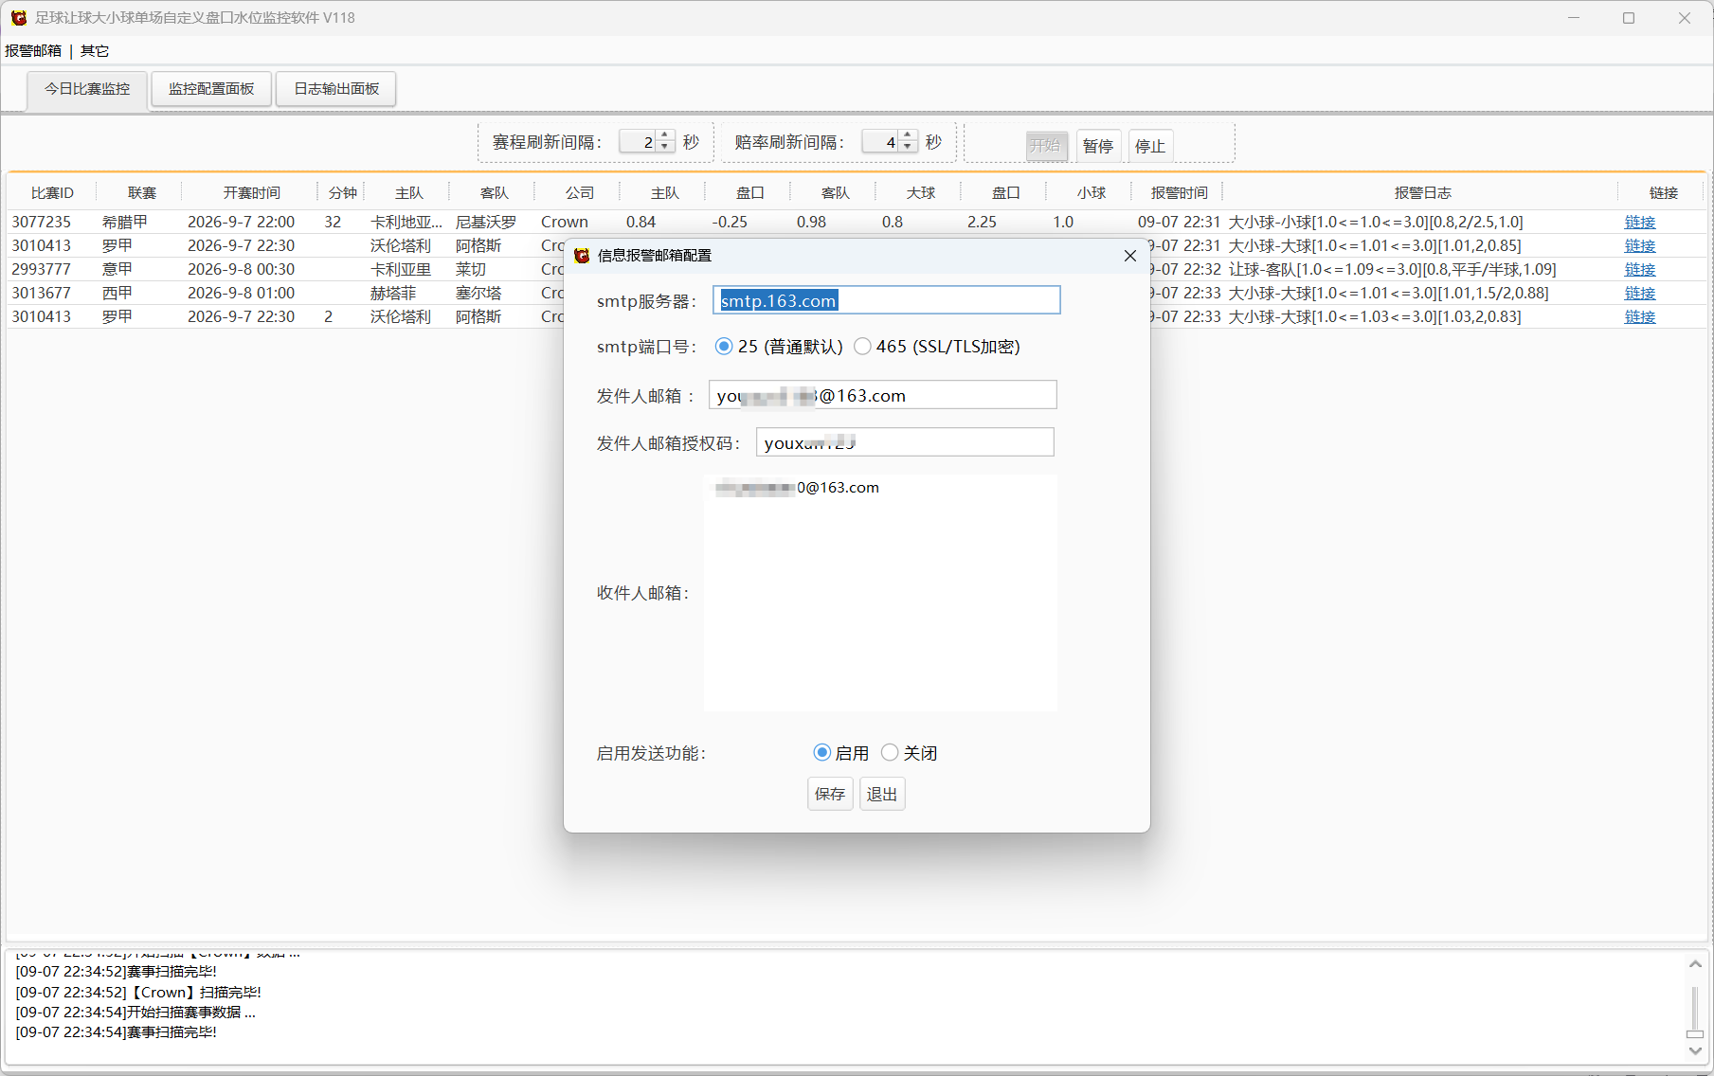Click the 赛程刷新间隔 value field

tap(639, 142)
